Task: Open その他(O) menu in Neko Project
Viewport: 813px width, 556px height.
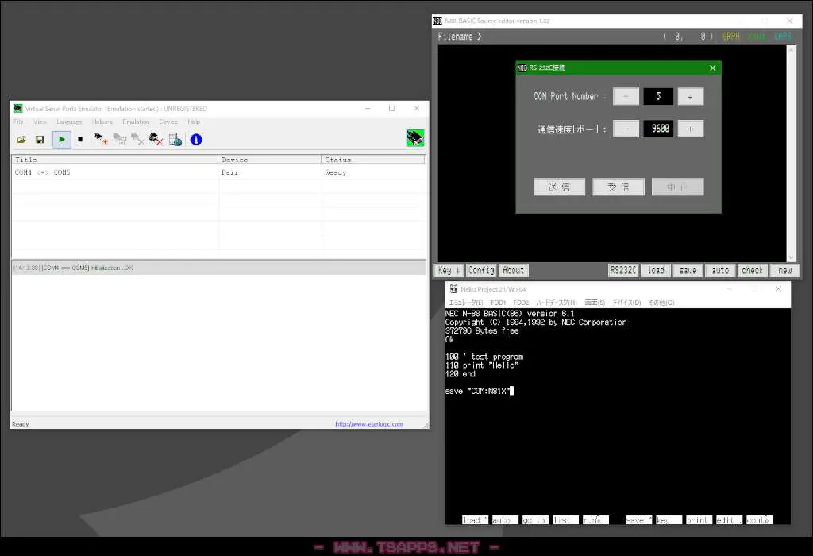Action: [661, 303]
